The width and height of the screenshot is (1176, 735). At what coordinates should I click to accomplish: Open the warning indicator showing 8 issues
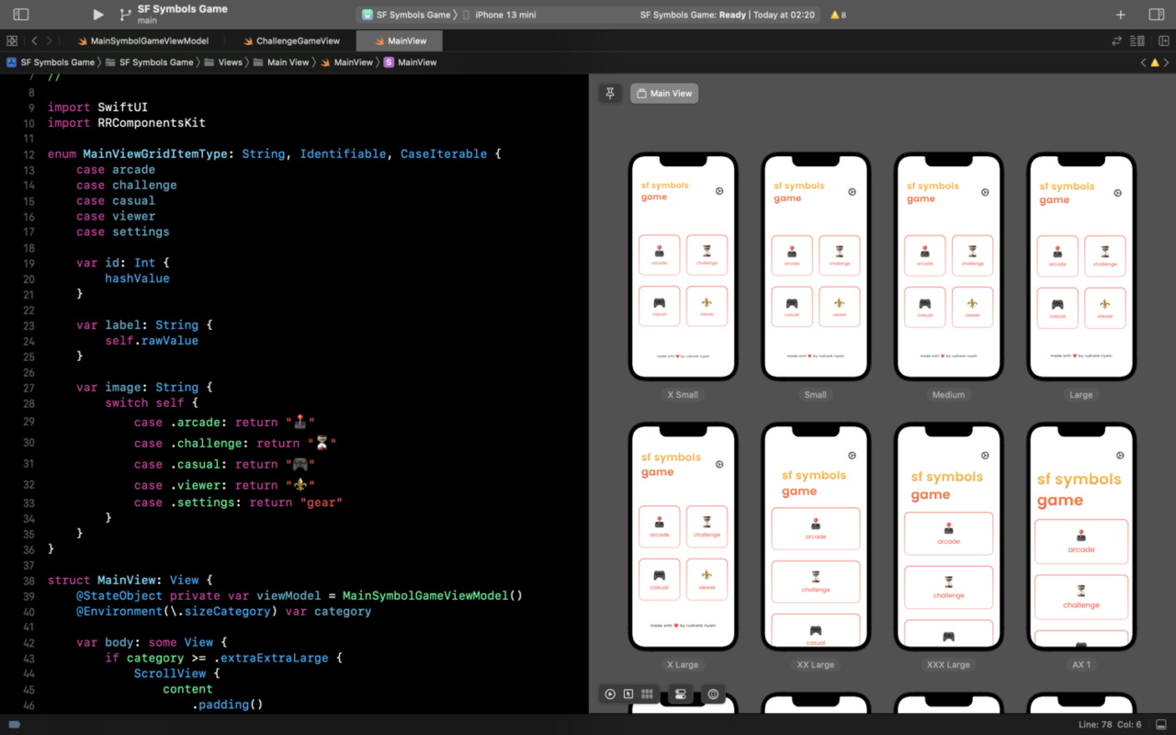838,15
